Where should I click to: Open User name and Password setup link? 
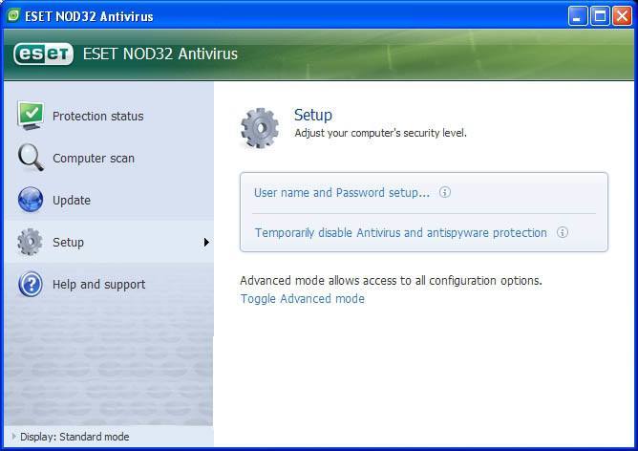click(x=342, y=192)
